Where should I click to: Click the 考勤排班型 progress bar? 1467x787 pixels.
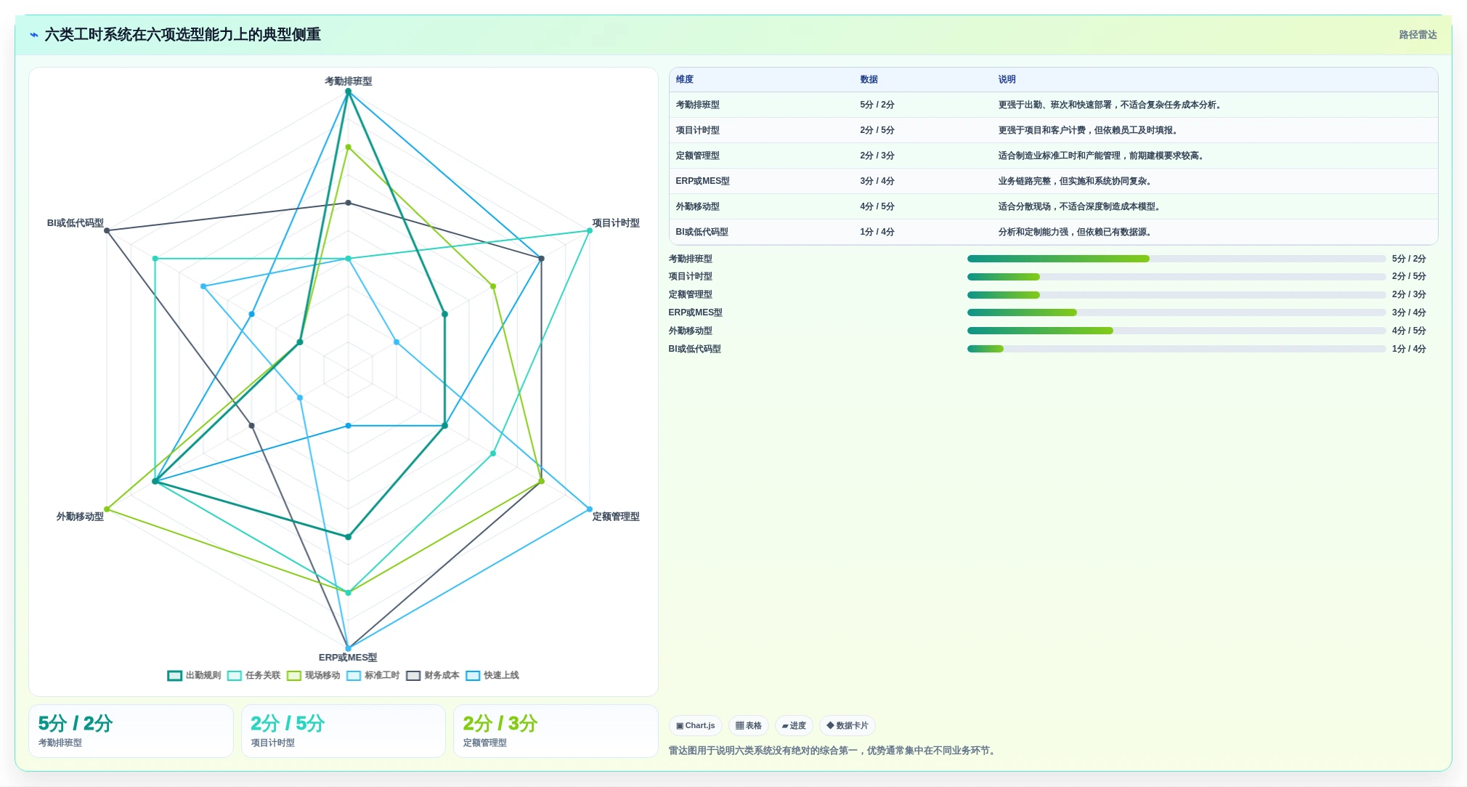pos(1176,259)
